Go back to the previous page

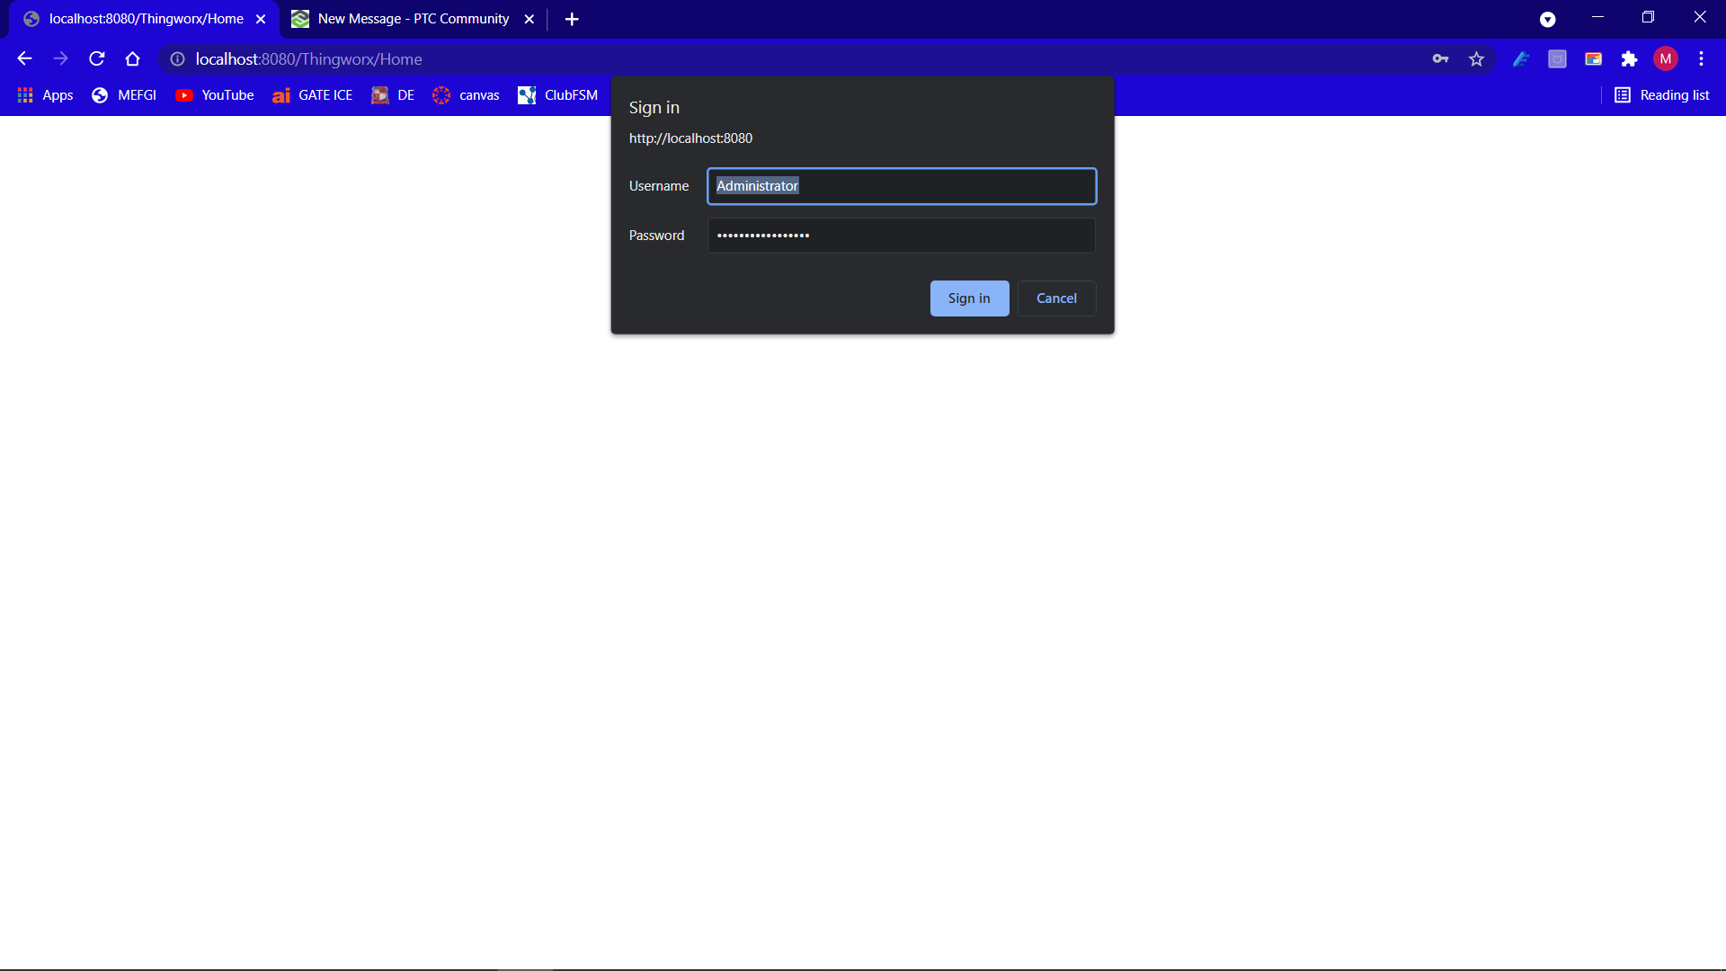[x=23, y=58]
